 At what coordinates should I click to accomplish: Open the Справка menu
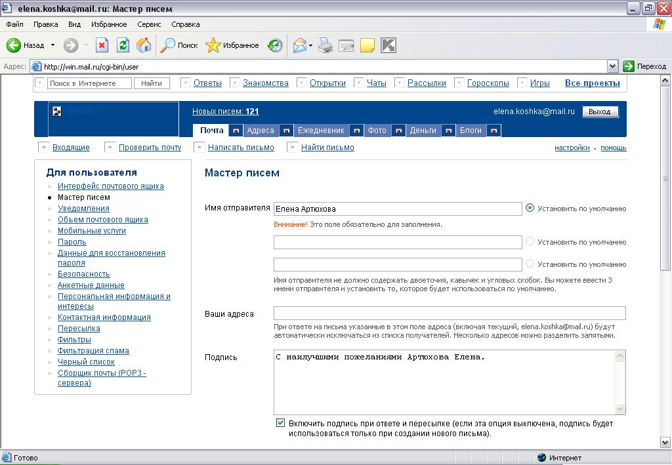[x=186, y=24]
